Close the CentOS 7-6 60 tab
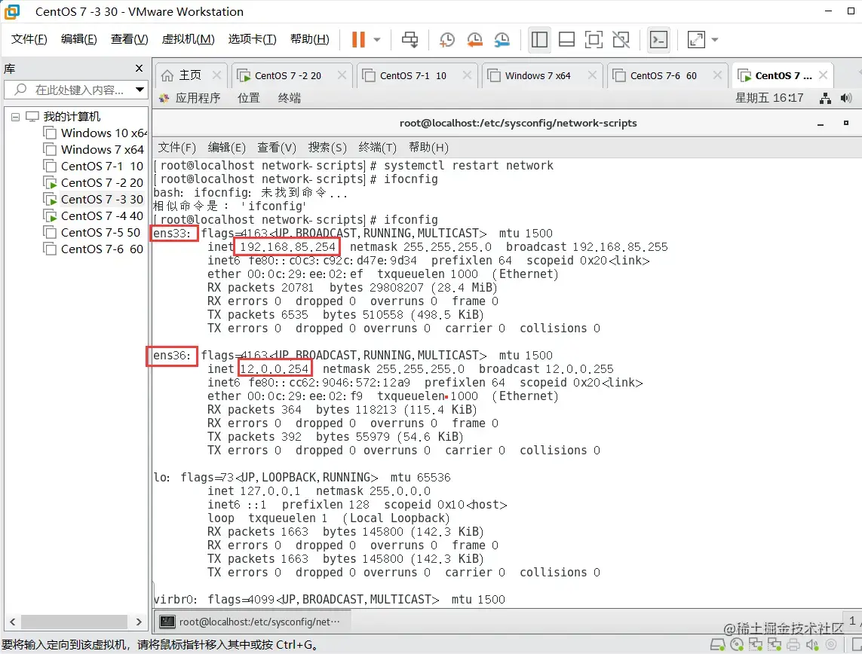The width and height of the screenshot is (862, 654). (717, 75)
